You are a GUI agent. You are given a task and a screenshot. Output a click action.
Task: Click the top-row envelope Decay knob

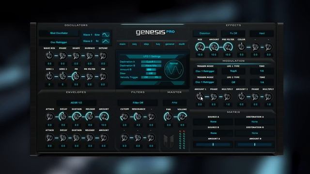[x=63, y=116]
